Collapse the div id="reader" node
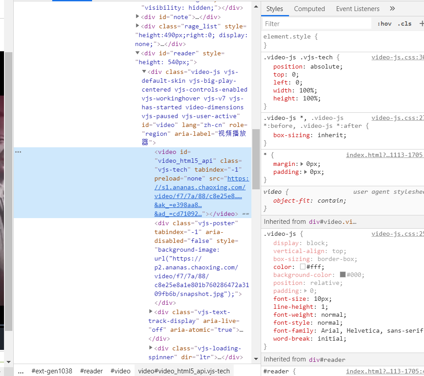The width and height of the screenshot is (424, 376). [x=137, y=53]
